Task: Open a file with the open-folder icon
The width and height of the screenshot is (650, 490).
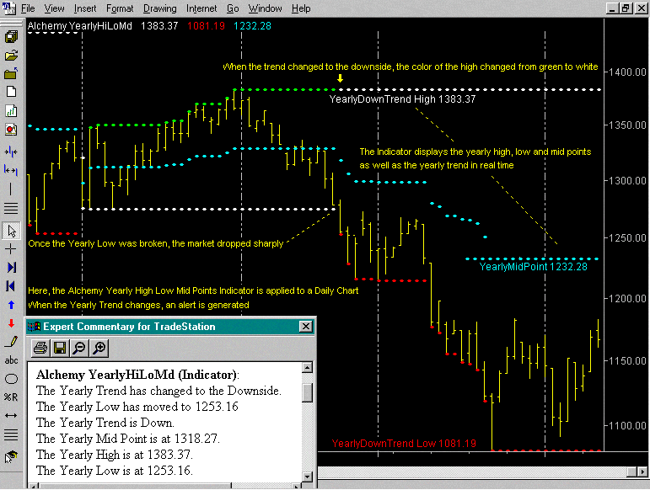Action: click(11, 56)
